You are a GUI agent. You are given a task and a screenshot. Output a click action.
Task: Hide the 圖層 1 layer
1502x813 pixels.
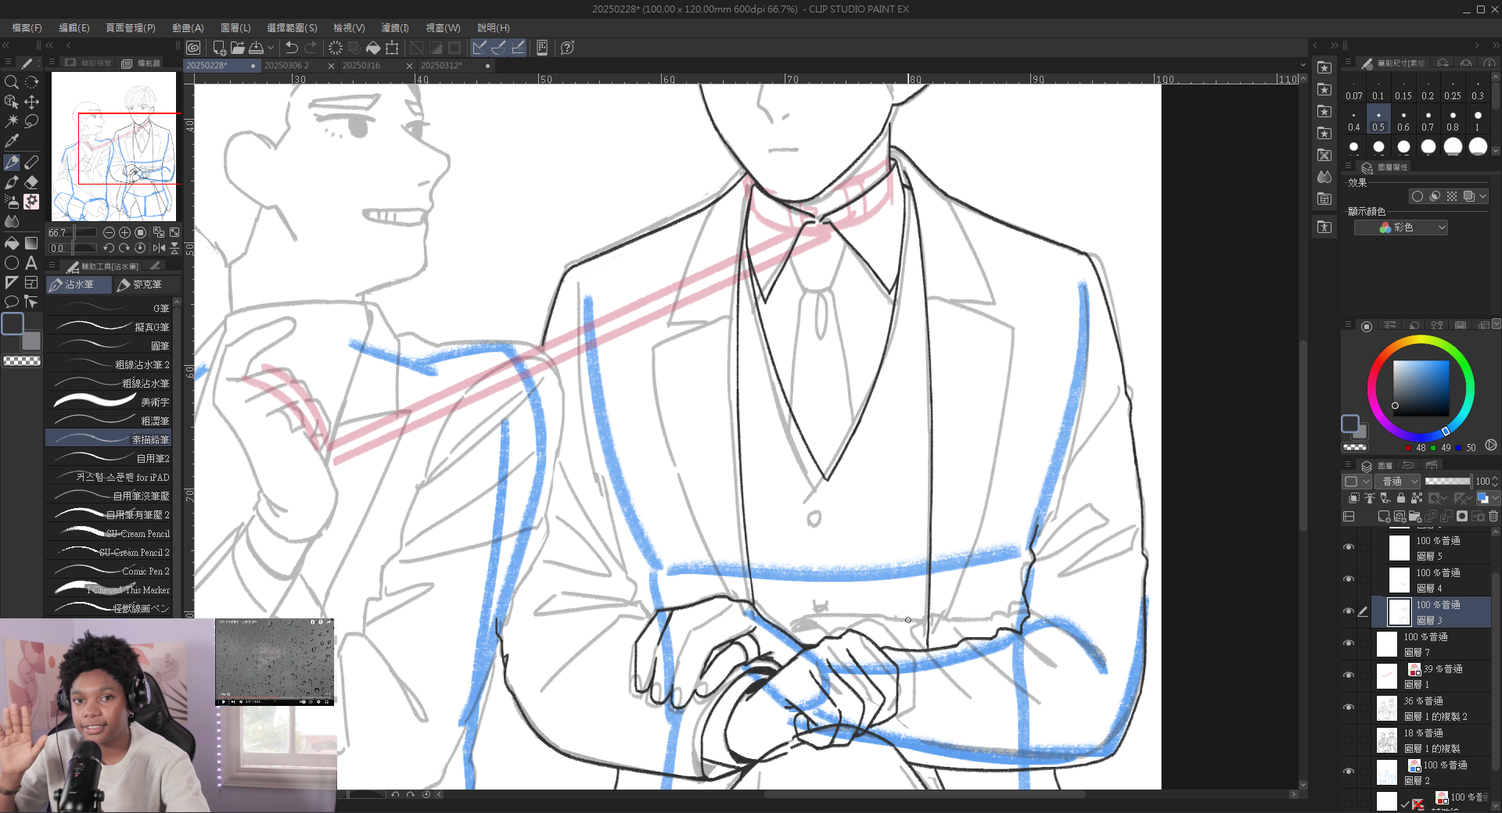(1349, 675)
